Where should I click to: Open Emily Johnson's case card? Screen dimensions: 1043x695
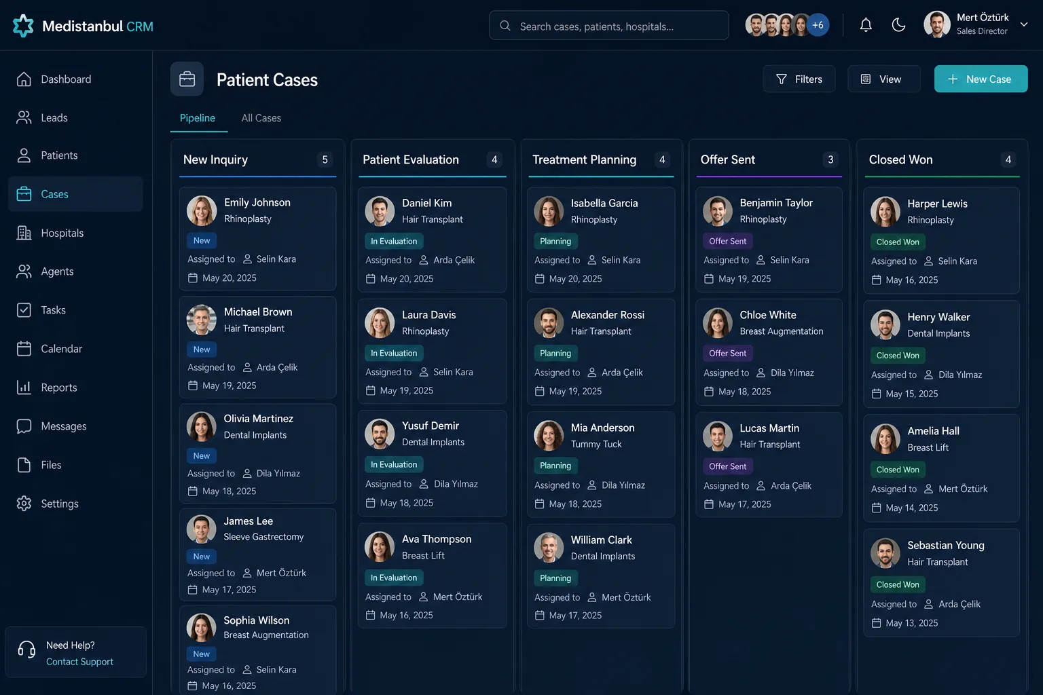coord(258,239)
